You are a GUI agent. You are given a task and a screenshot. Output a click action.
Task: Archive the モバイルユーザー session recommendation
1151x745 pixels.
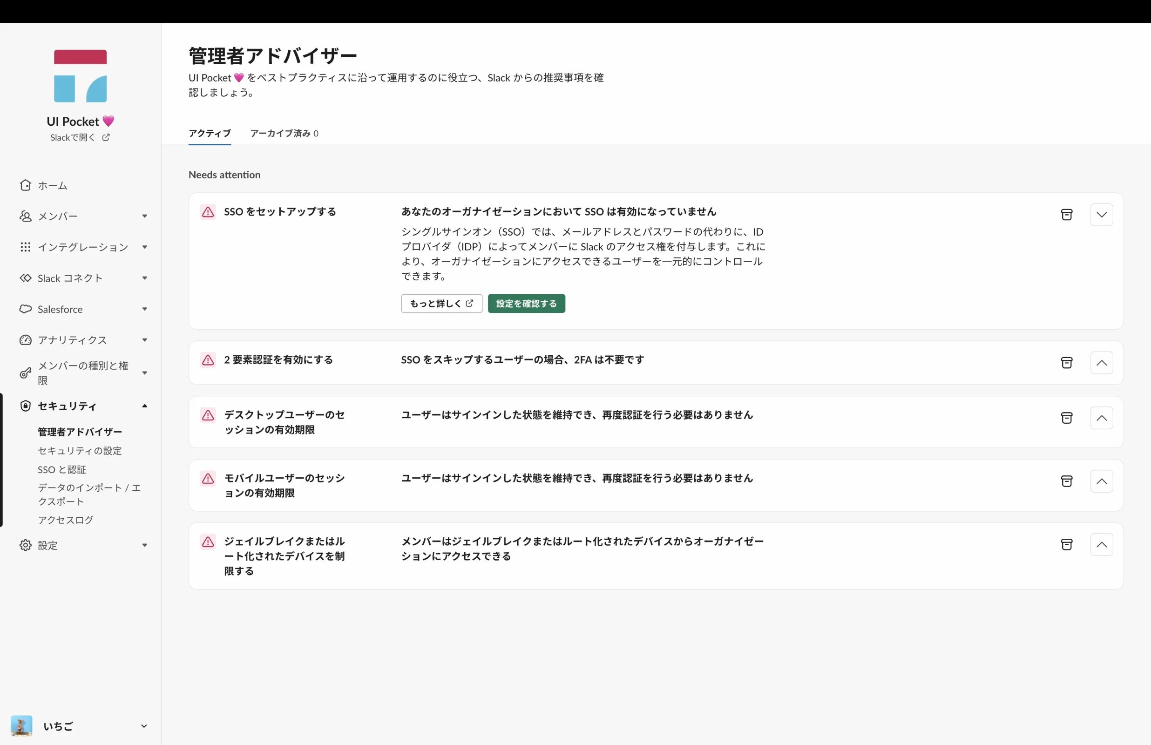coord(1066,481)
